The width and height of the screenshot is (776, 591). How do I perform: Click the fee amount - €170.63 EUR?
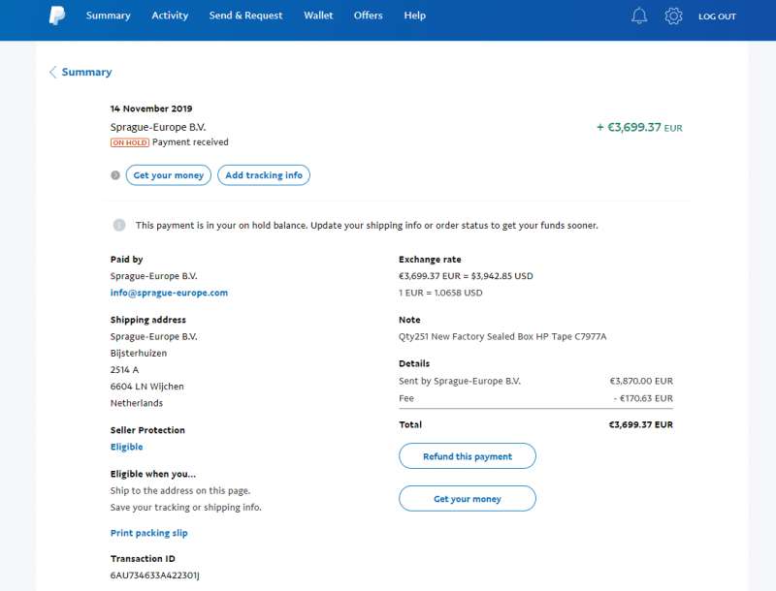[x=643, y=398]
